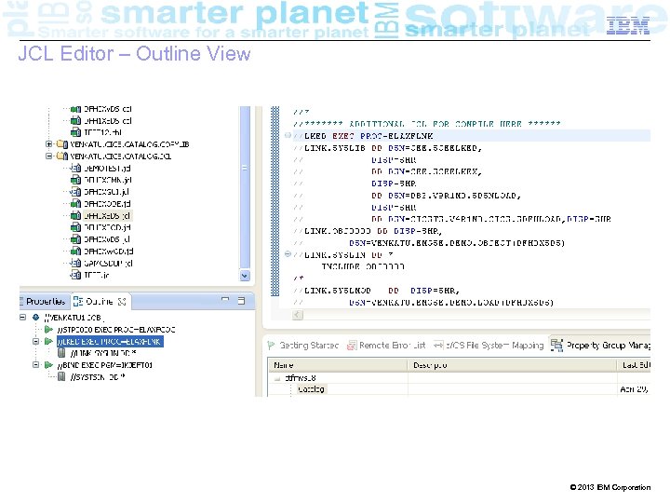Click the INCLUDE OBJ0000 line in editor
The image size is (670, 503).
coord(363,266)
